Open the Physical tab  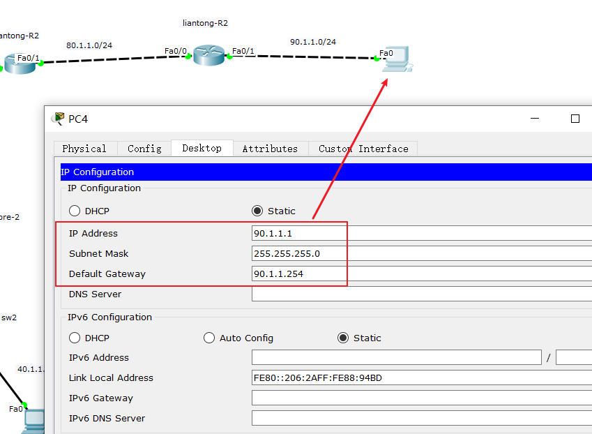[84, 149]
